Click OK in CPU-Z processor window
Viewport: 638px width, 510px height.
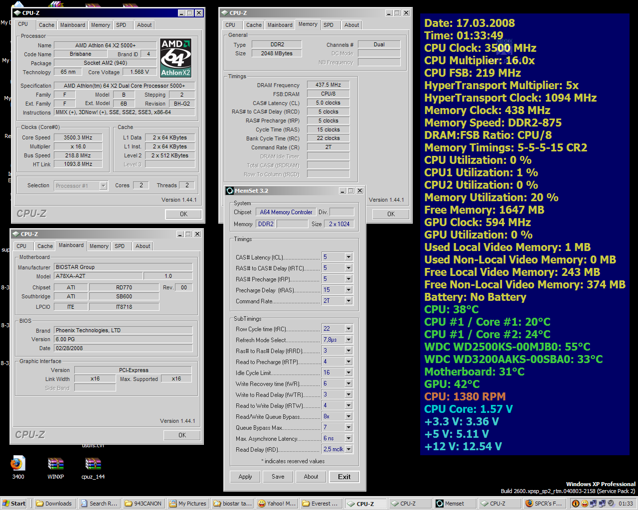point(183,214)
